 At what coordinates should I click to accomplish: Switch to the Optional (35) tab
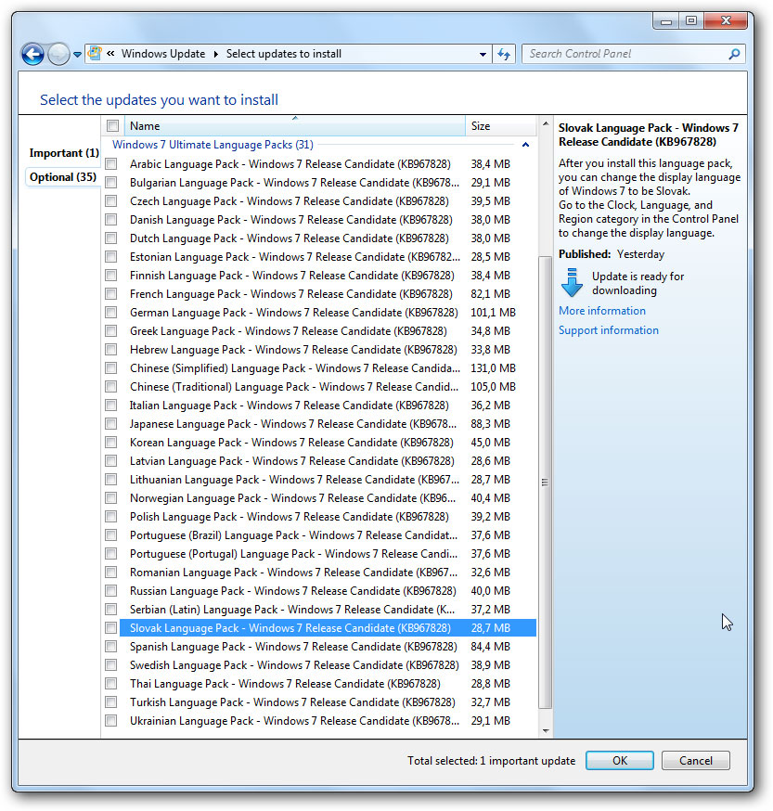(x=63, y=177)
